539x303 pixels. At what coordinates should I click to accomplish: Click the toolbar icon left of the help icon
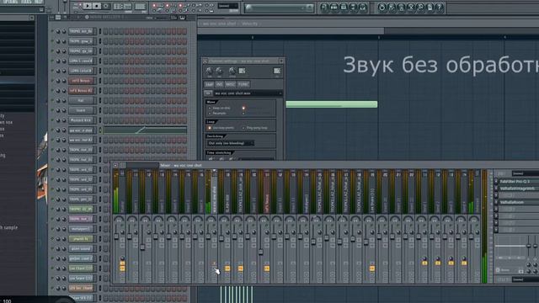[430, 7]
